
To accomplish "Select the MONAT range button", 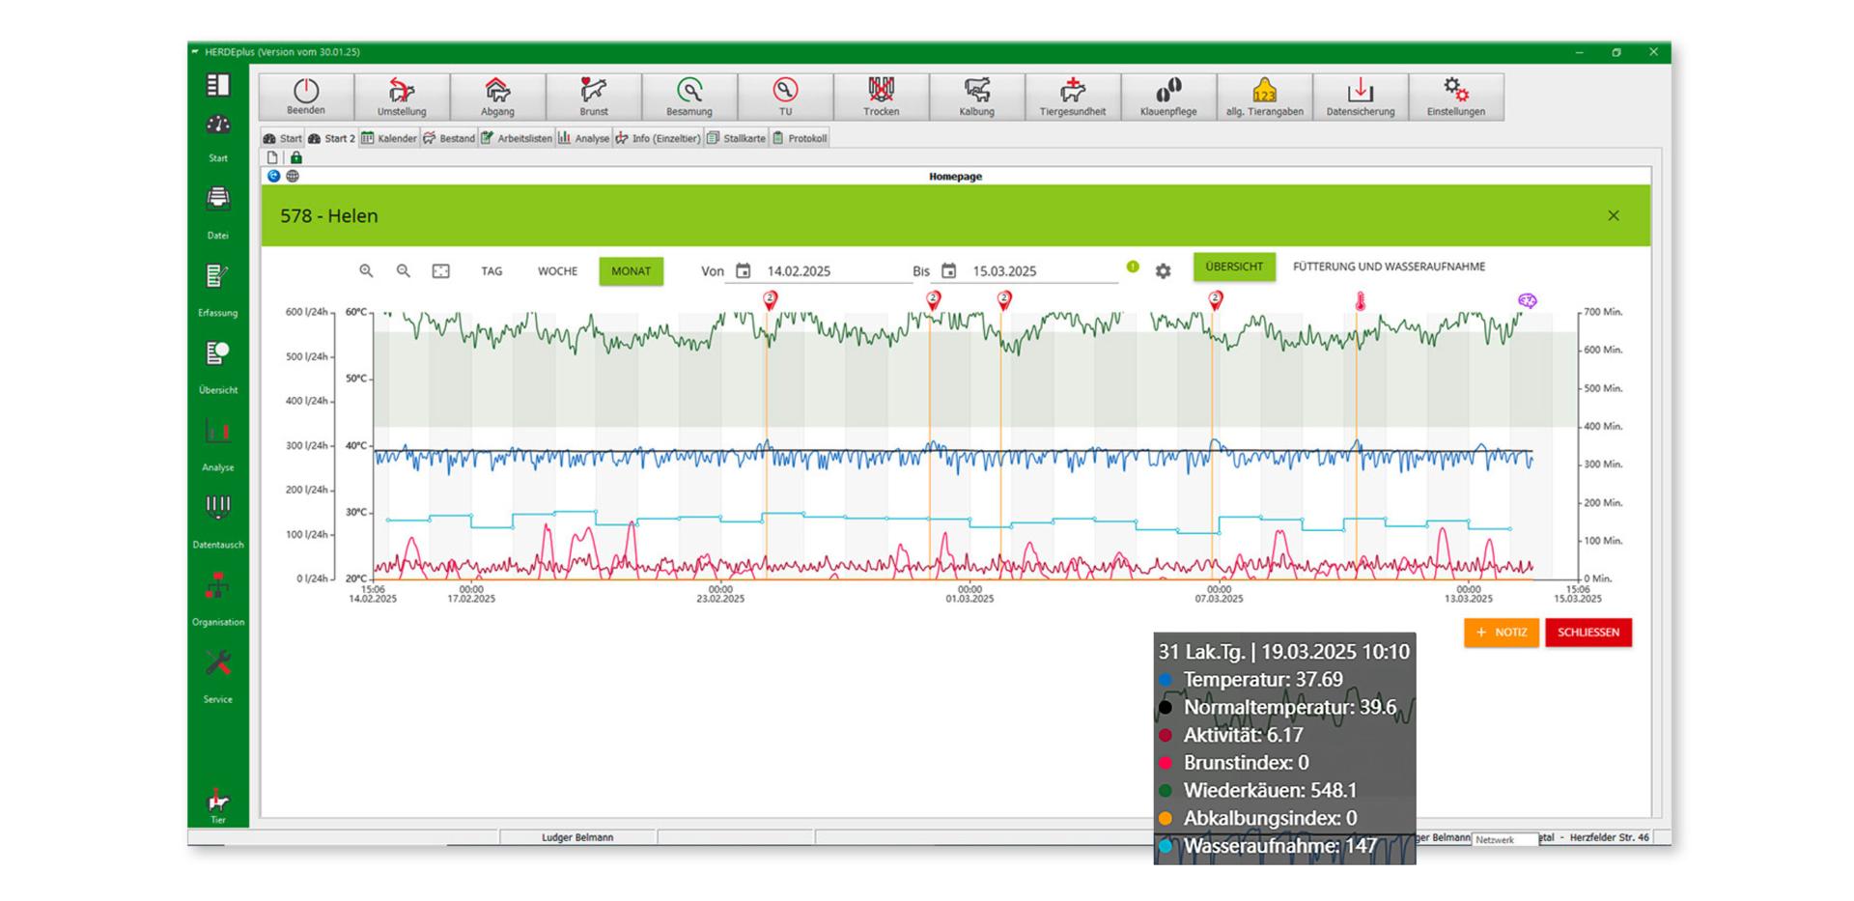I will (631, 271).
